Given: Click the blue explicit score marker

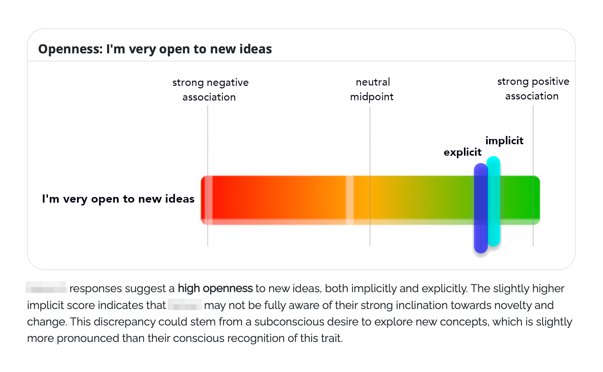Looking at the screenshot, I should [x=480, y=208].
